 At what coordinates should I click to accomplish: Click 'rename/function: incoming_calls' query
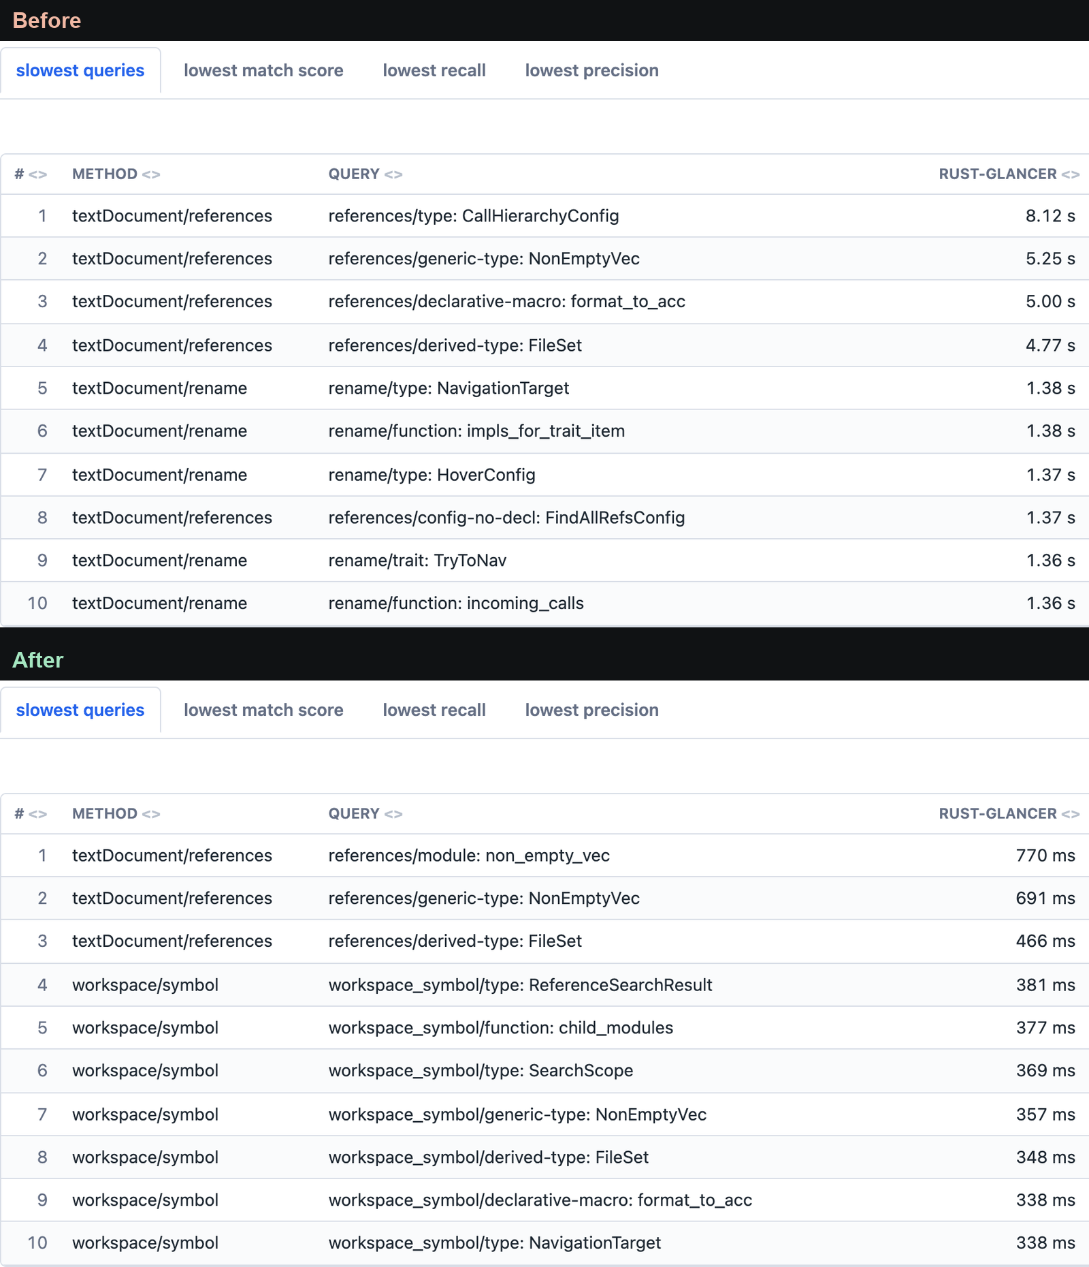pyautogui.click(x=456, y=604)
